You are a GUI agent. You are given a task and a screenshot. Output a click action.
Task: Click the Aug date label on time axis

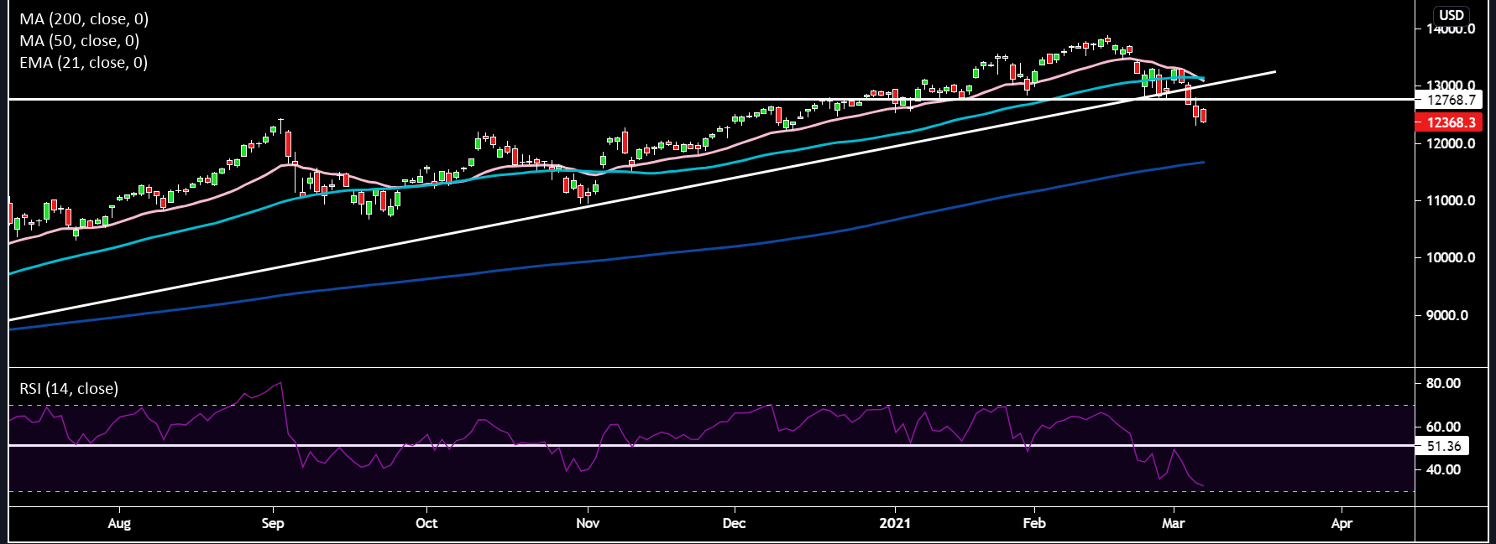pos(119,523)
